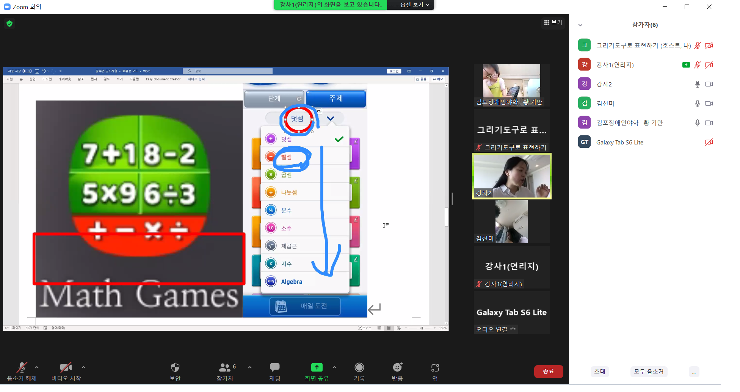
Task: Open the more options "..." in the participants panel
Action: pos(694,372)
